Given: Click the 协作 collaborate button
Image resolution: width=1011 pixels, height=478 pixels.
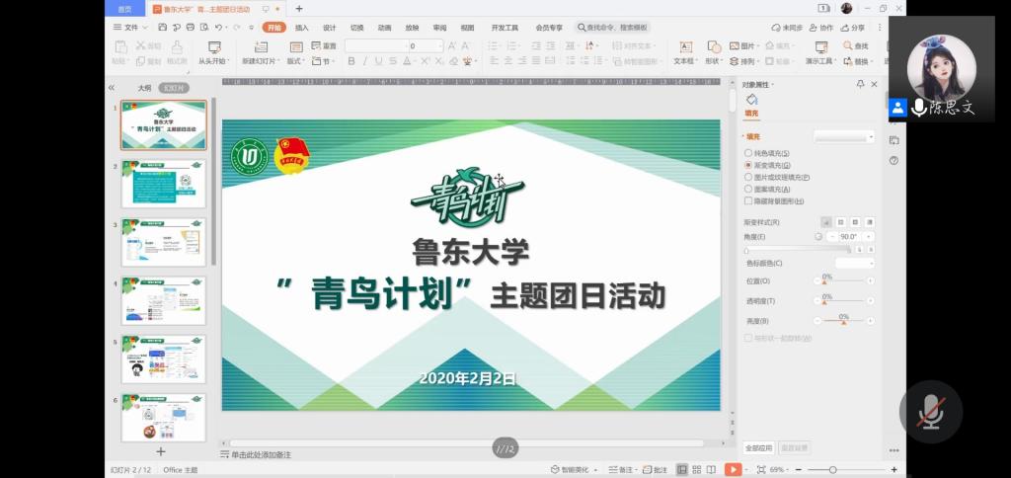Looking at the screenshot, I should [820, 28].
